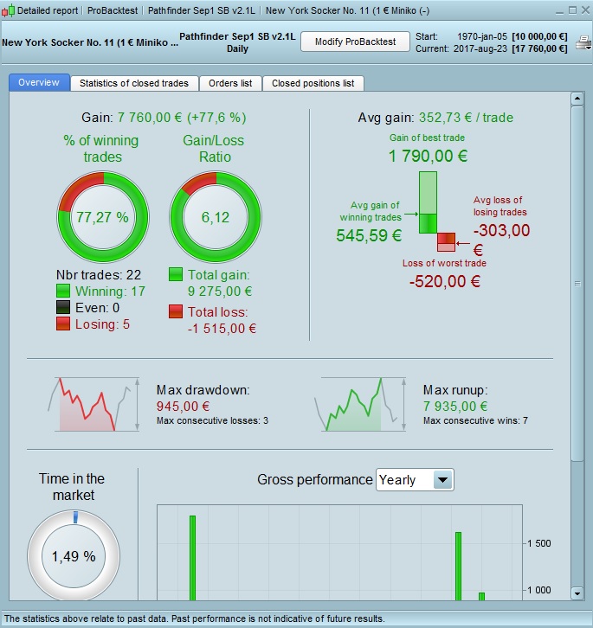Select the Overview tab

tap(39, 82)
